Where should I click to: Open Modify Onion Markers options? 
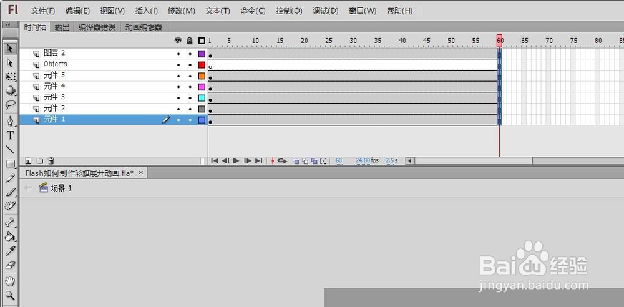click(x=323, y=161)
